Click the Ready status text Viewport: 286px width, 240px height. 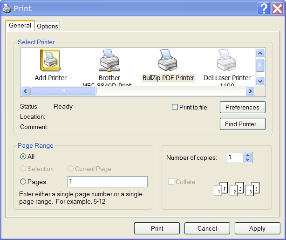(x=63, y=106)
